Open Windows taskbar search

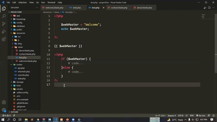click(x=8, y=120)
